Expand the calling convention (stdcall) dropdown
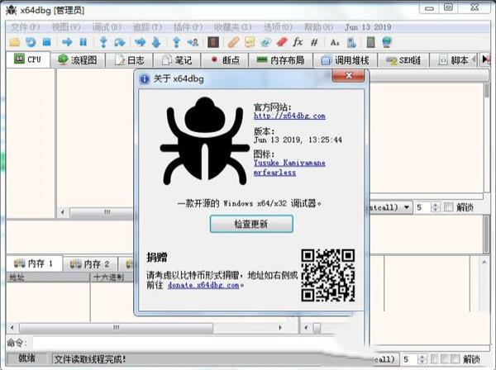This screenshot has height=370, width=496. click(x=407, y=207)
